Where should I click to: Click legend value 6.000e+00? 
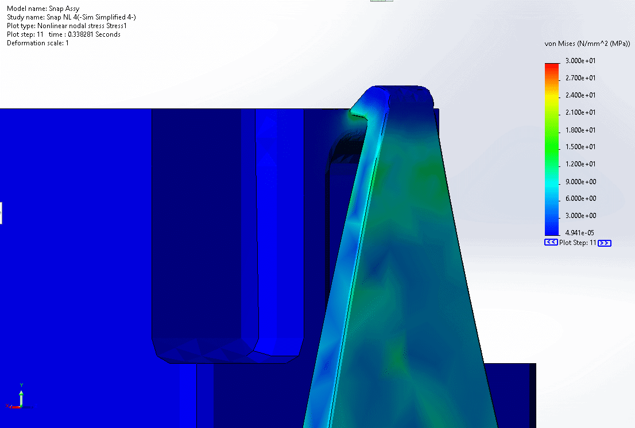point(580,199)
